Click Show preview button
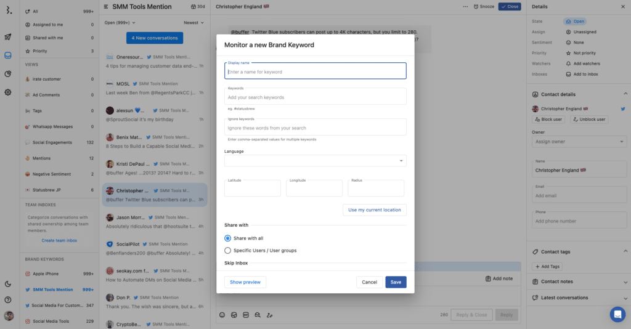 click(245, 282)
